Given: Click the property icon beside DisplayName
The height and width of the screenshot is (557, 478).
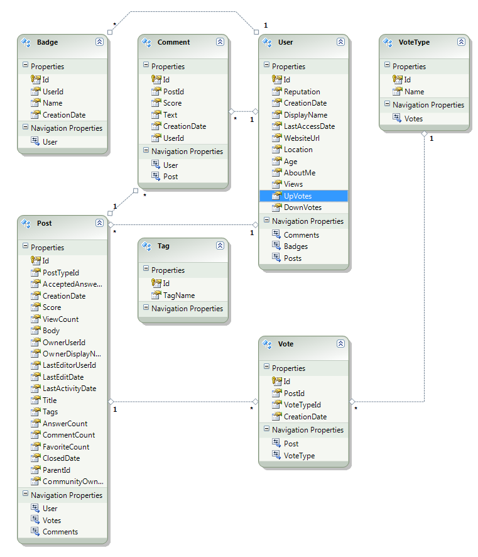Looking at the screenshot, I should tap(277, 115).
